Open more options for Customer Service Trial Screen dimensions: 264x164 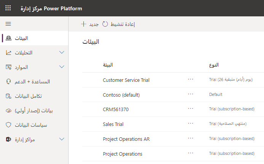(x=190, y=79)
